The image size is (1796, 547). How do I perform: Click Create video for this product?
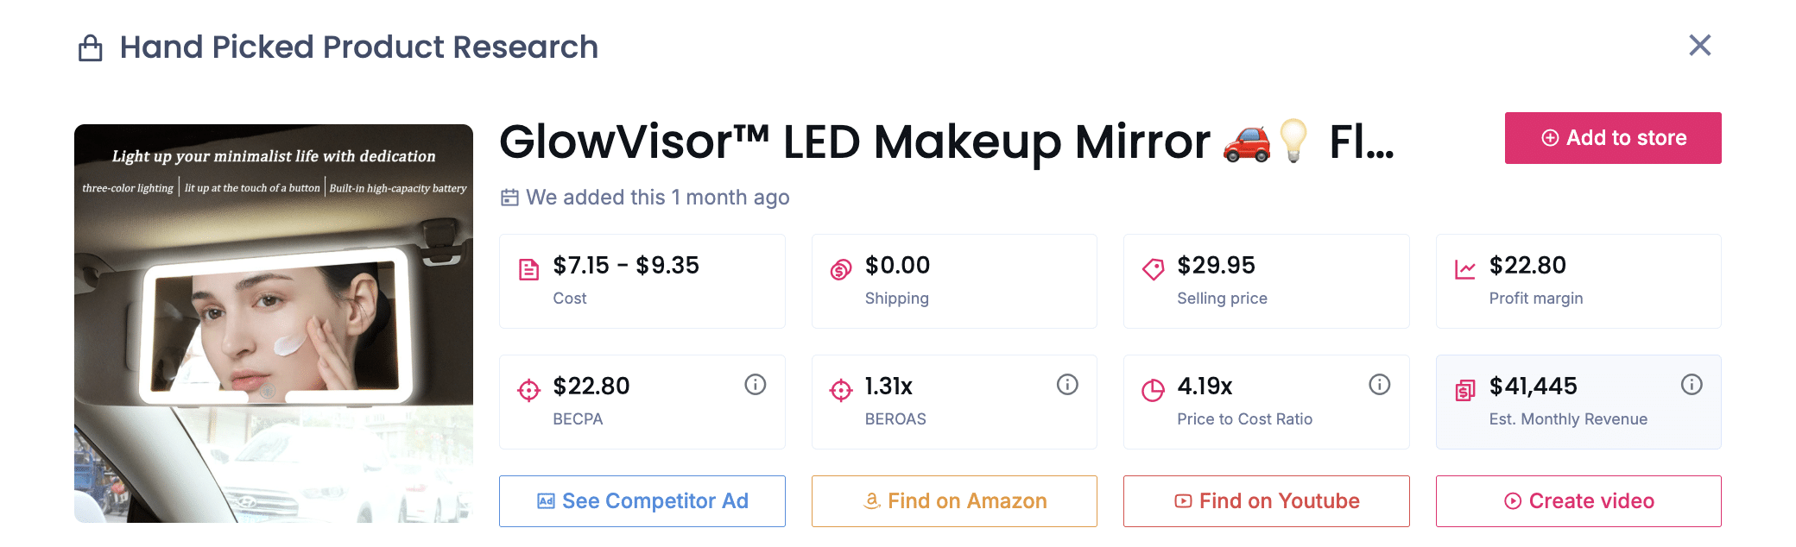[1578, 500]
